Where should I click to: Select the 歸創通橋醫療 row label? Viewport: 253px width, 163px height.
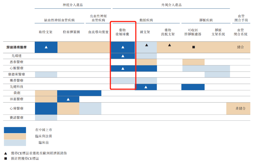(x=17, y=47)
